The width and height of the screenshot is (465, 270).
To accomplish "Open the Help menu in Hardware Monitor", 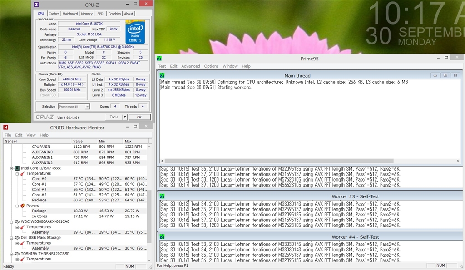I will 44,135.
